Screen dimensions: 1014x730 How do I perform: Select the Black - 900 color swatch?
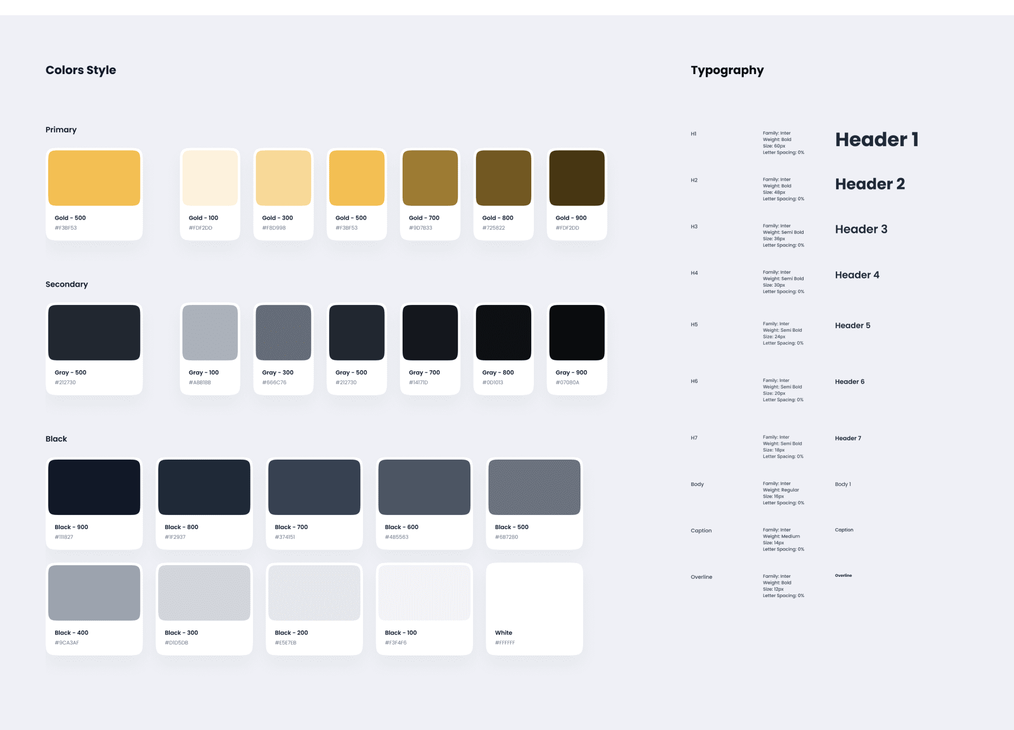(94, 487)
